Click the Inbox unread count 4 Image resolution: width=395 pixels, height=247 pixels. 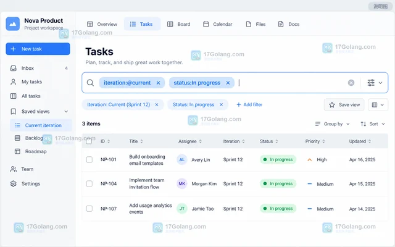[66, 68]
